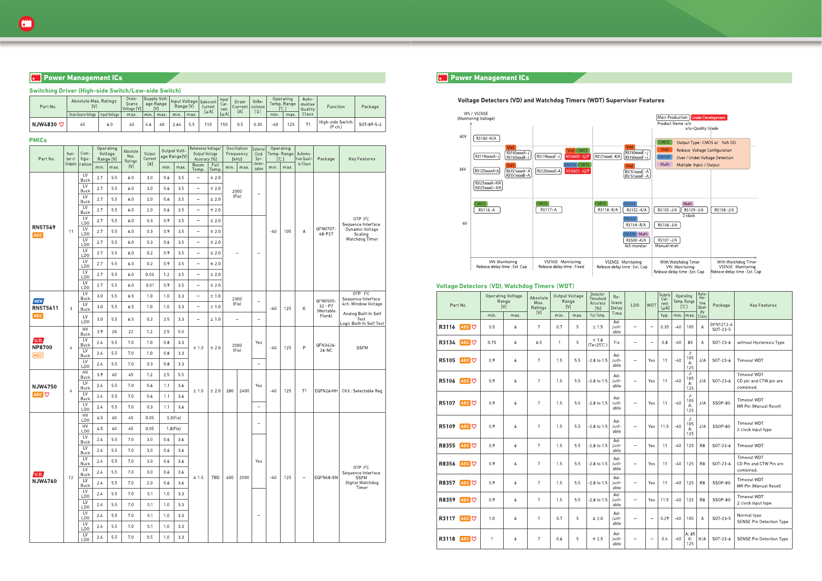Click the orange AEC badge under RN5T569
The height and width of the screenshot is (581, 822).
(38, 236)
